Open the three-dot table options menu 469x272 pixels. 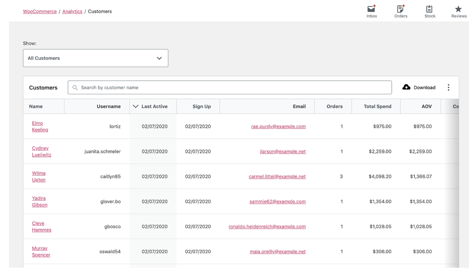click(x=448, y=87)
